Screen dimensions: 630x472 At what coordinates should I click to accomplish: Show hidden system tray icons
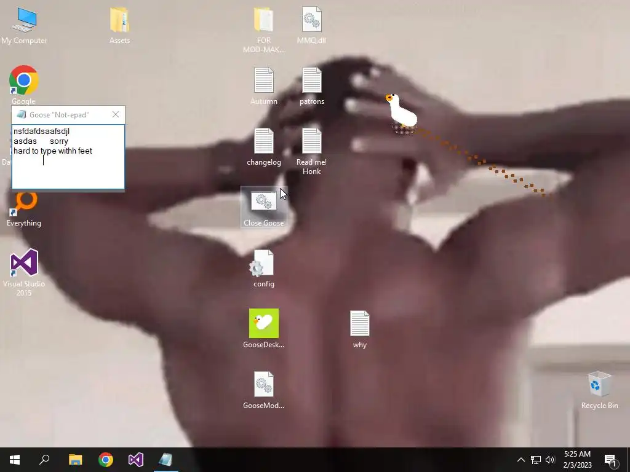(x=520, y=460)
